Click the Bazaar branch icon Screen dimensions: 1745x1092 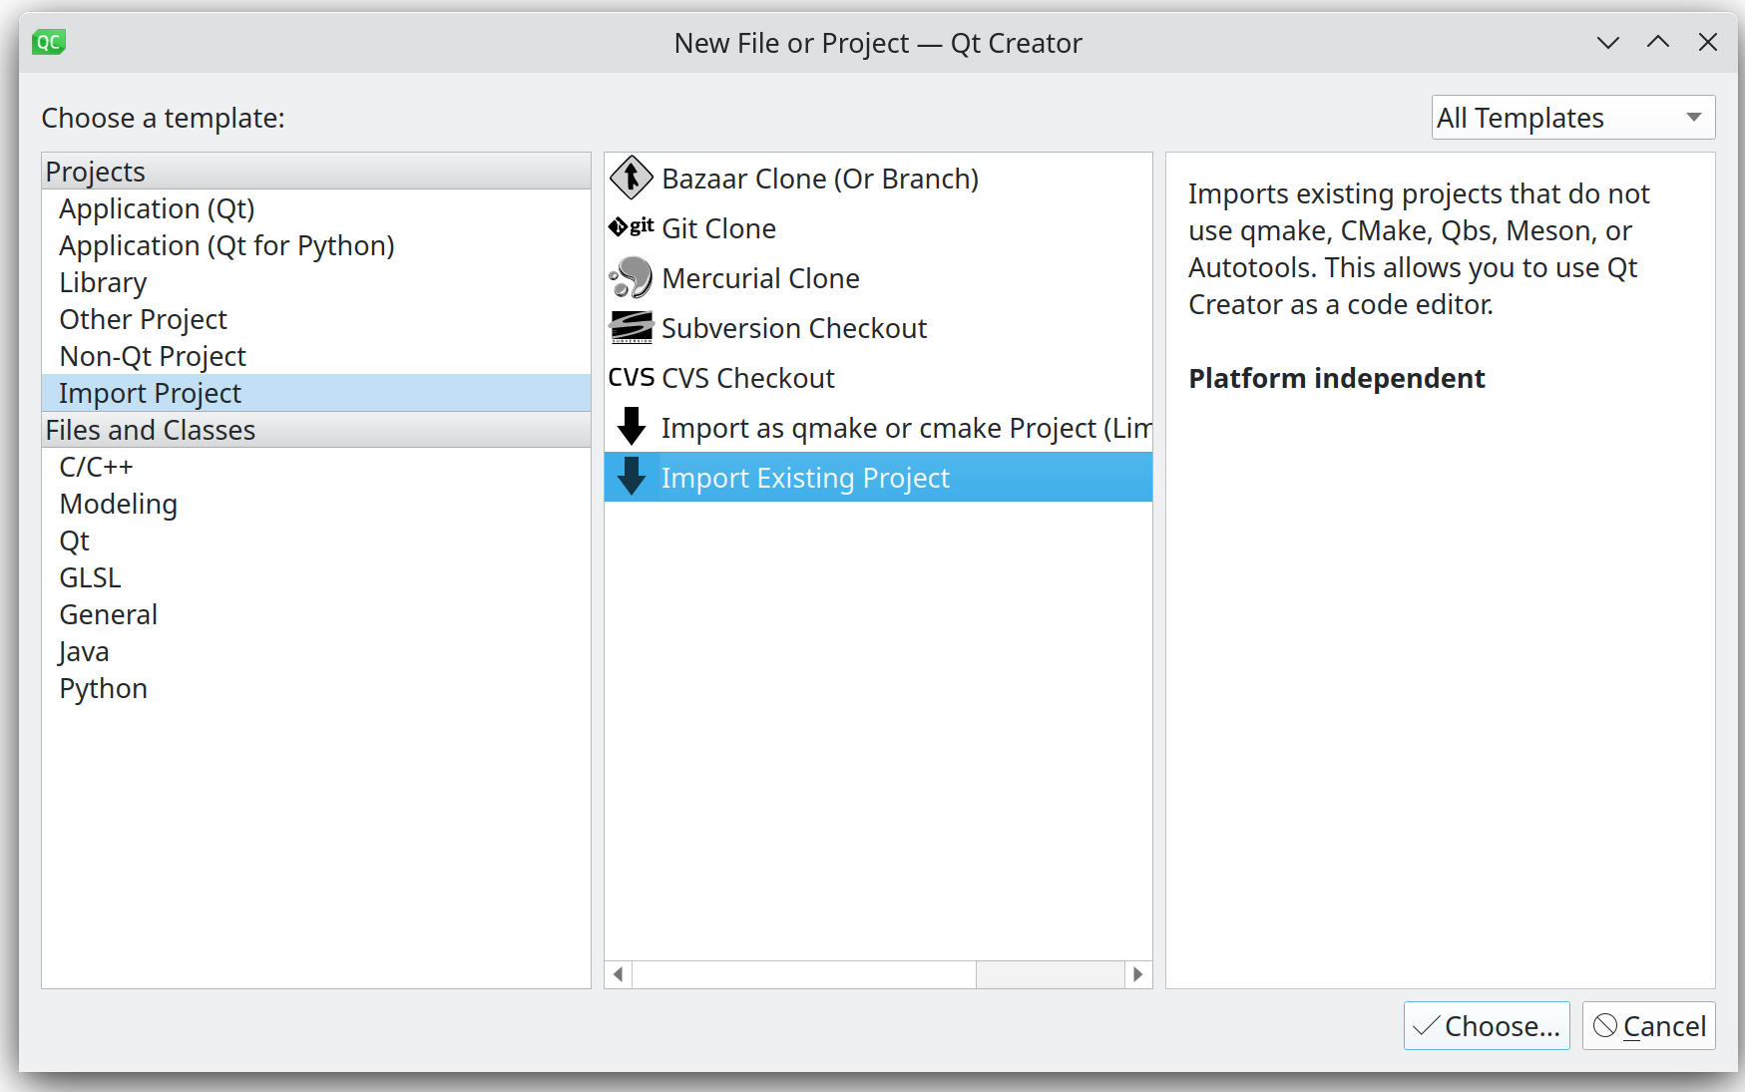(630, 179)
